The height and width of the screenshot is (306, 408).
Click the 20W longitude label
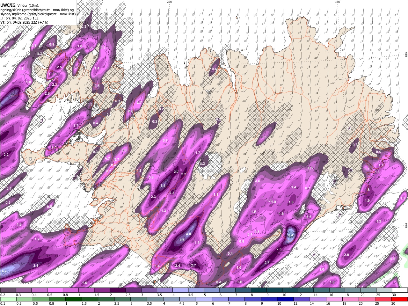pos(170,2)
